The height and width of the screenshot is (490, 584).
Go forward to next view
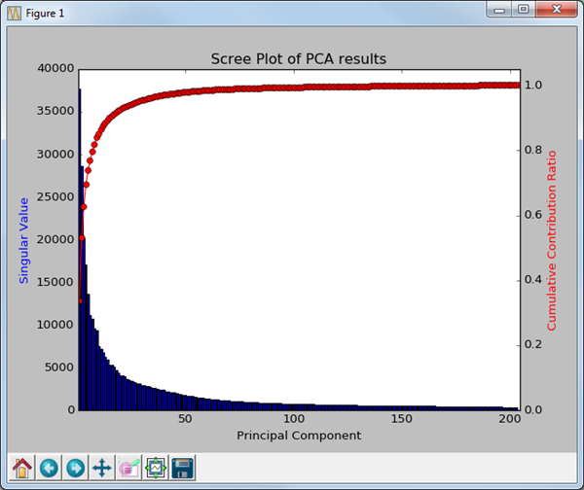[75, 468]
